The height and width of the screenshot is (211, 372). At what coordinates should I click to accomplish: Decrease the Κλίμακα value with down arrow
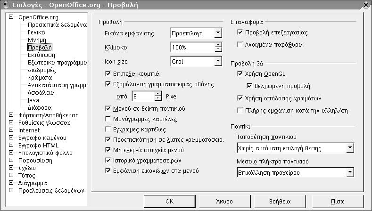pos(218,49)
